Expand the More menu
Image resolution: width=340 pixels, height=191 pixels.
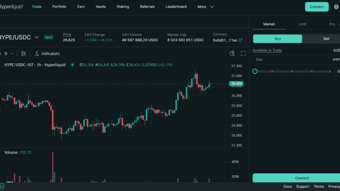tap(206, 7)
